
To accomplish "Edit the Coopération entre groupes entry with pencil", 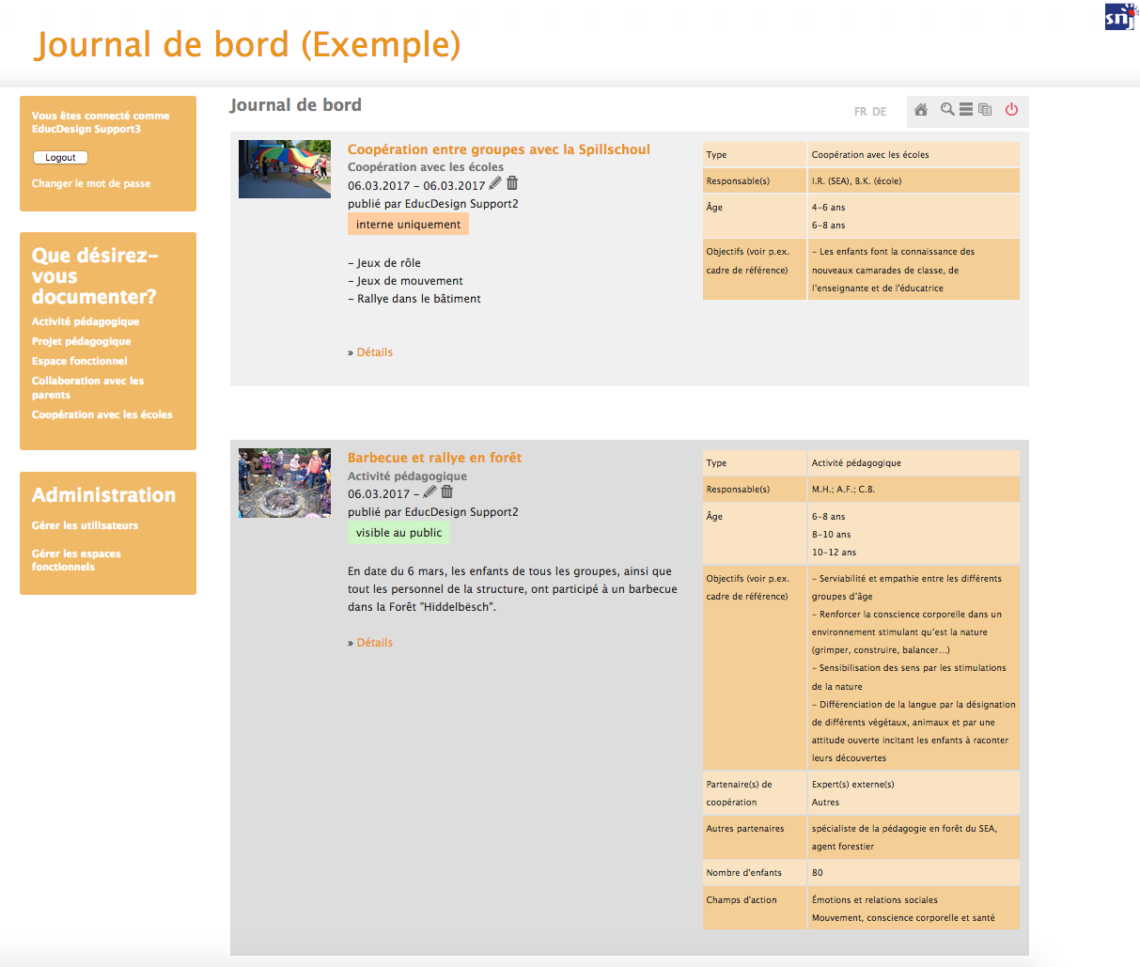I will [x=495, y=183].
